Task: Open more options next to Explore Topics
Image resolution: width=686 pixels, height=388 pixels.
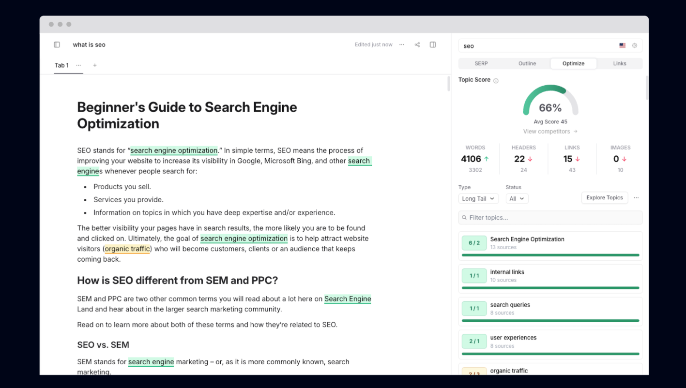Action: 636,198
